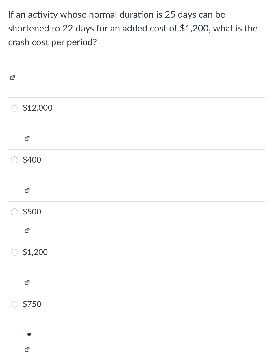The width and height of the screenshot is (274, 362).
Task: Click the "$12,000" answer label text
Action: click(x=38, y=108)
